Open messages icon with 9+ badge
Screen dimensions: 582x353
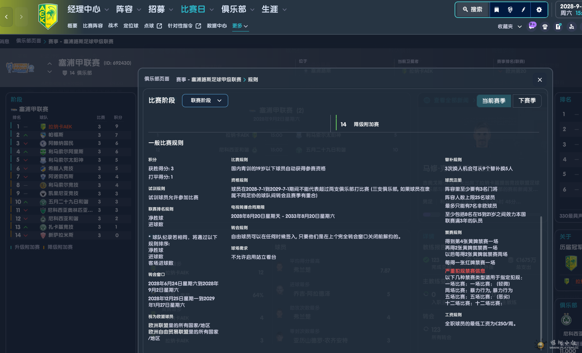(532, 26)
